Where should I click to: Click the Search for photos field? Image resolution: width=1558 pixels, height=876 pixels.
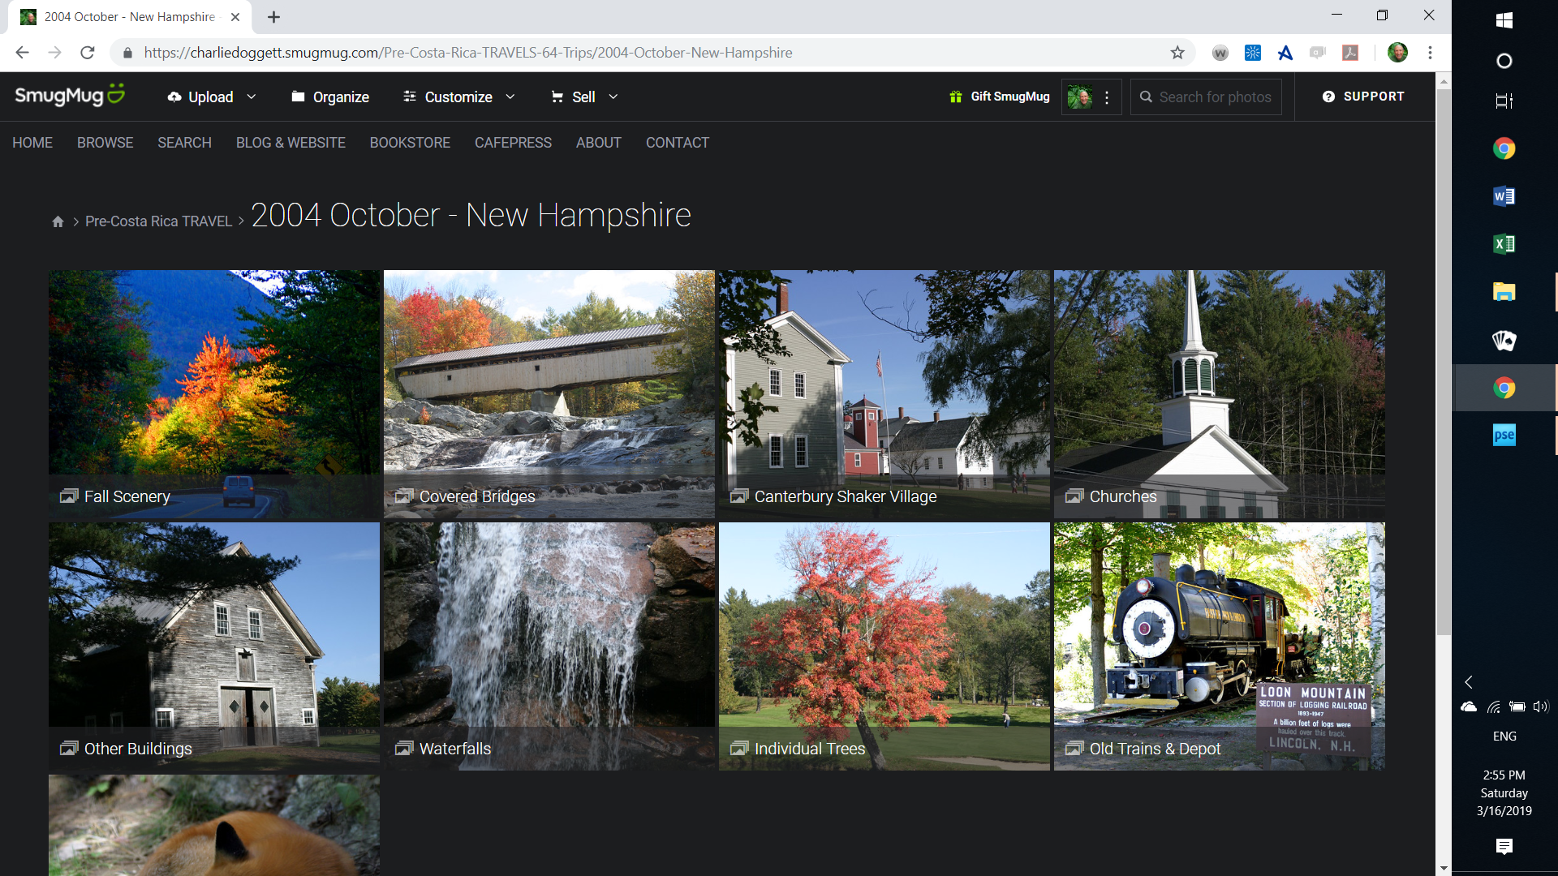pyautogui.click(x=1207, y=97)
